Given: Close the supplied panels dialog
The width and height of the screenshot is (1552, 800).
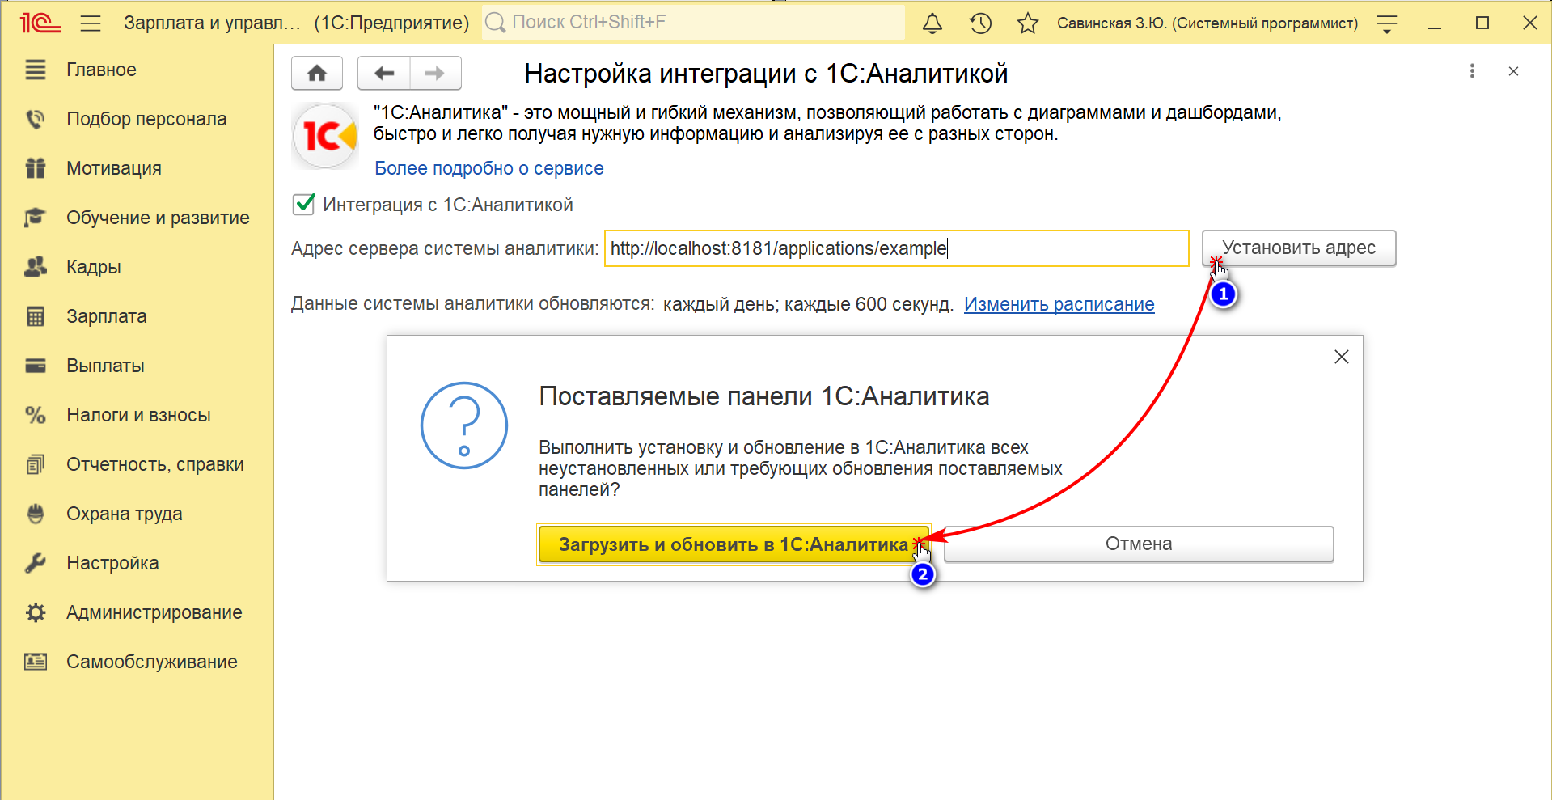Looking at the screenshot, I should (x=1341, y=357).
